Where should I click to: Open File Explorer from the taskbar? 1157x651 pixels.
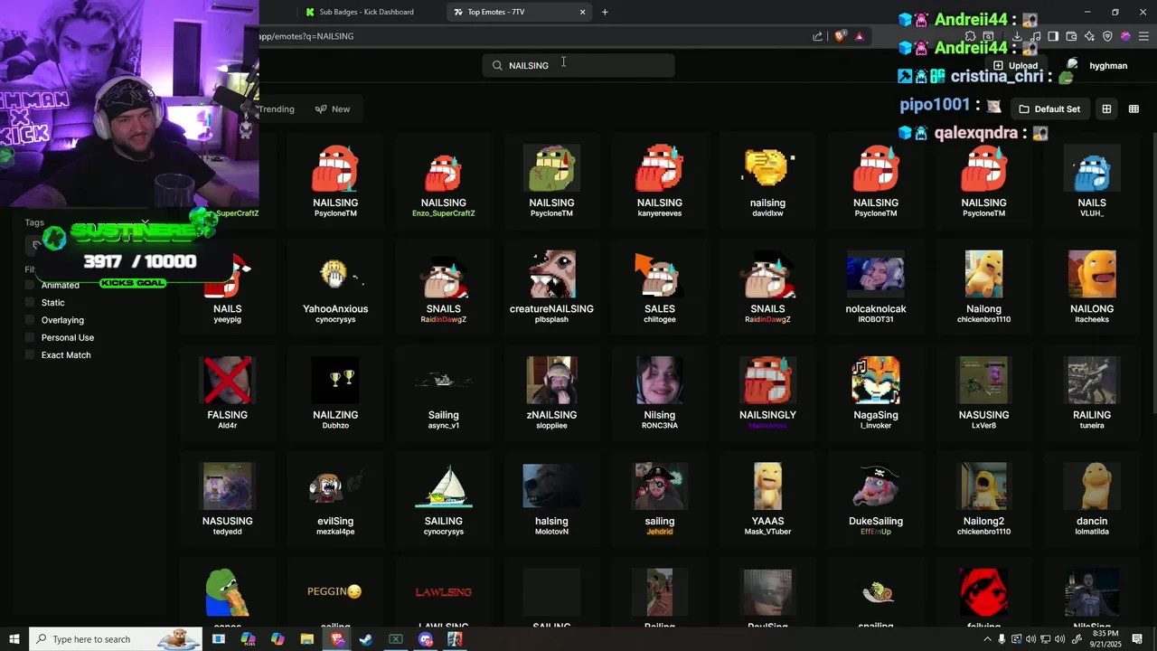pos(307,639)
